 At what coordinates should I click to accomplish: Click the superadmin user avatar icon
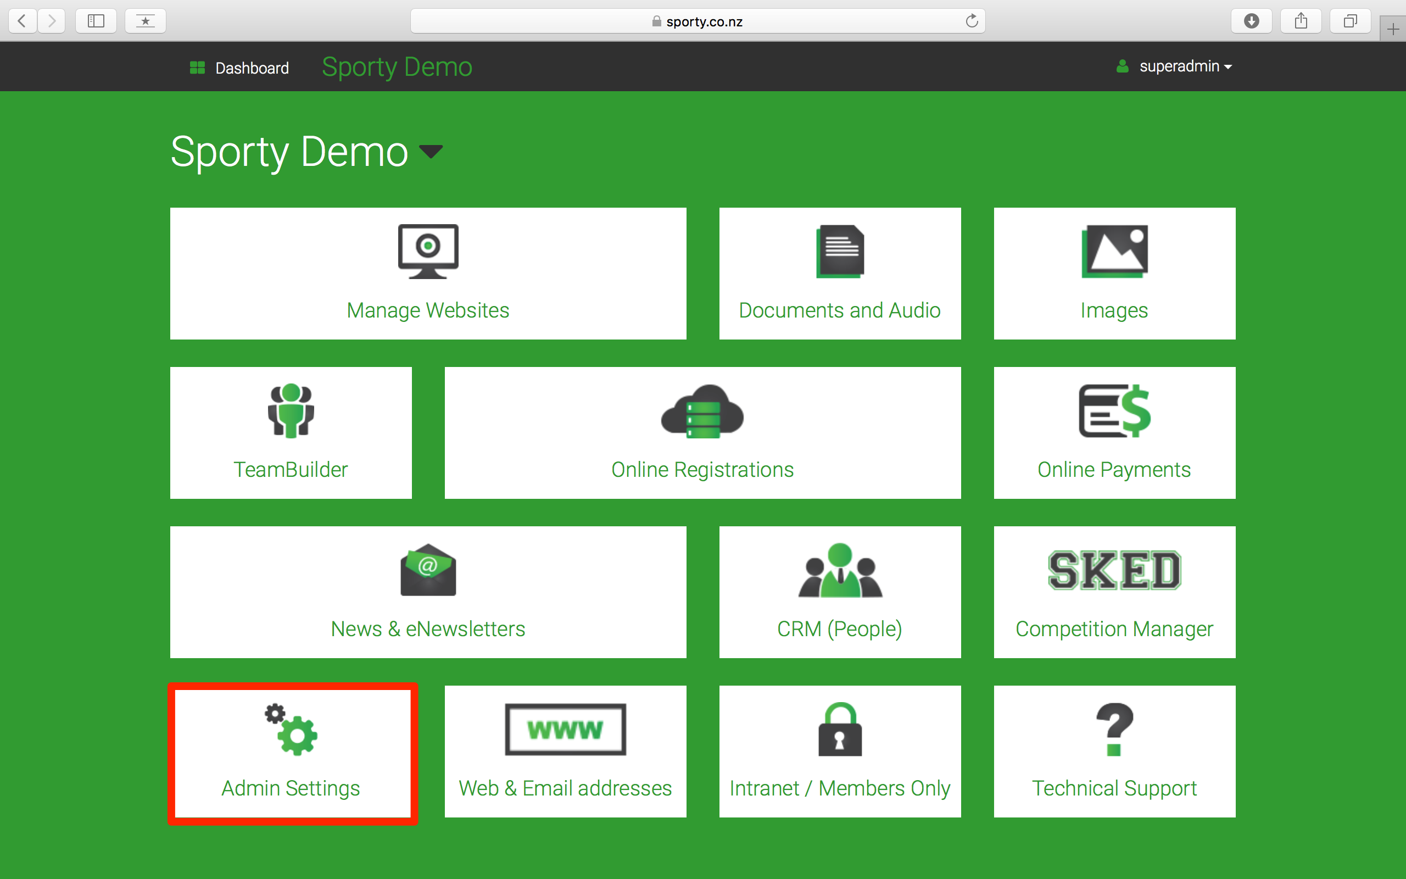tap(1123, 66)
